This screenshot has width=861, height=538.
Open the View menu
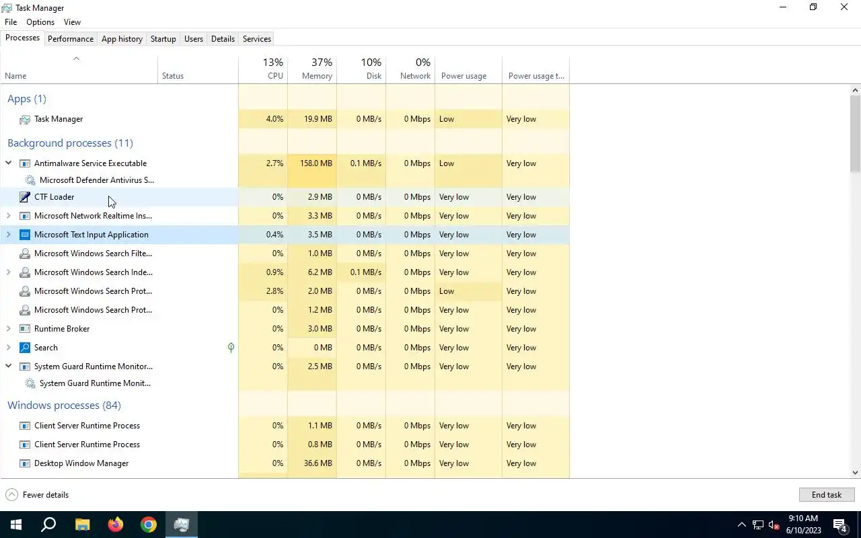tap(72, 22)
